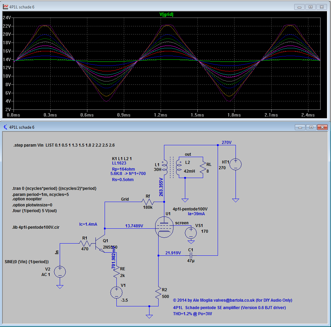Click the V(grid) trace label in plot
The width and height of the screenshot is (331, 327).
tap(166, 15)
